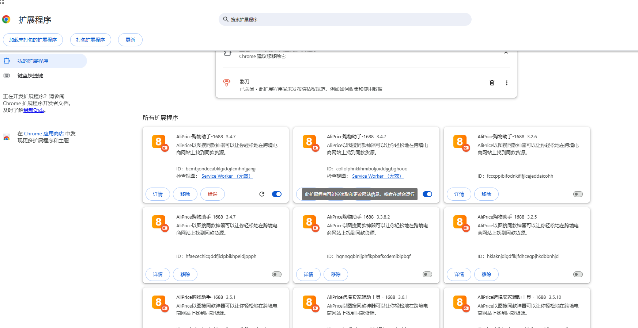The height and width of the screenshot is (328, 638).
Task: Click 加载未打包的扩展程序 button
Action: pos(33,40)
